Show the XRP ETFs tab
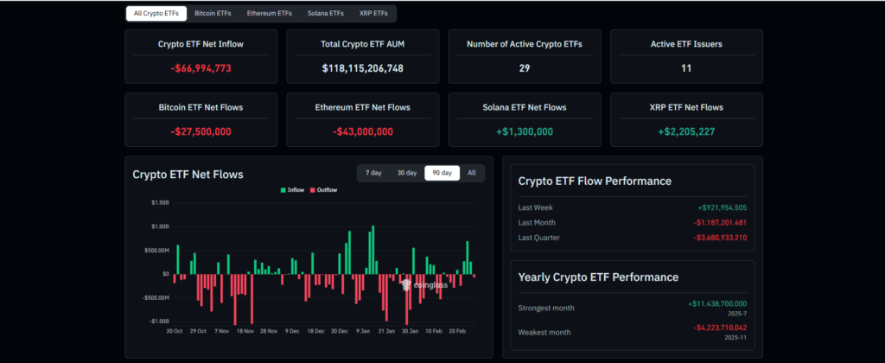885x363 pixels. (x=374, y=14)
